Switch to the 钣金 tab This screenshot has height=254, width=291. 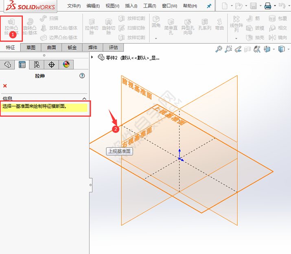(x=72, y=47)
